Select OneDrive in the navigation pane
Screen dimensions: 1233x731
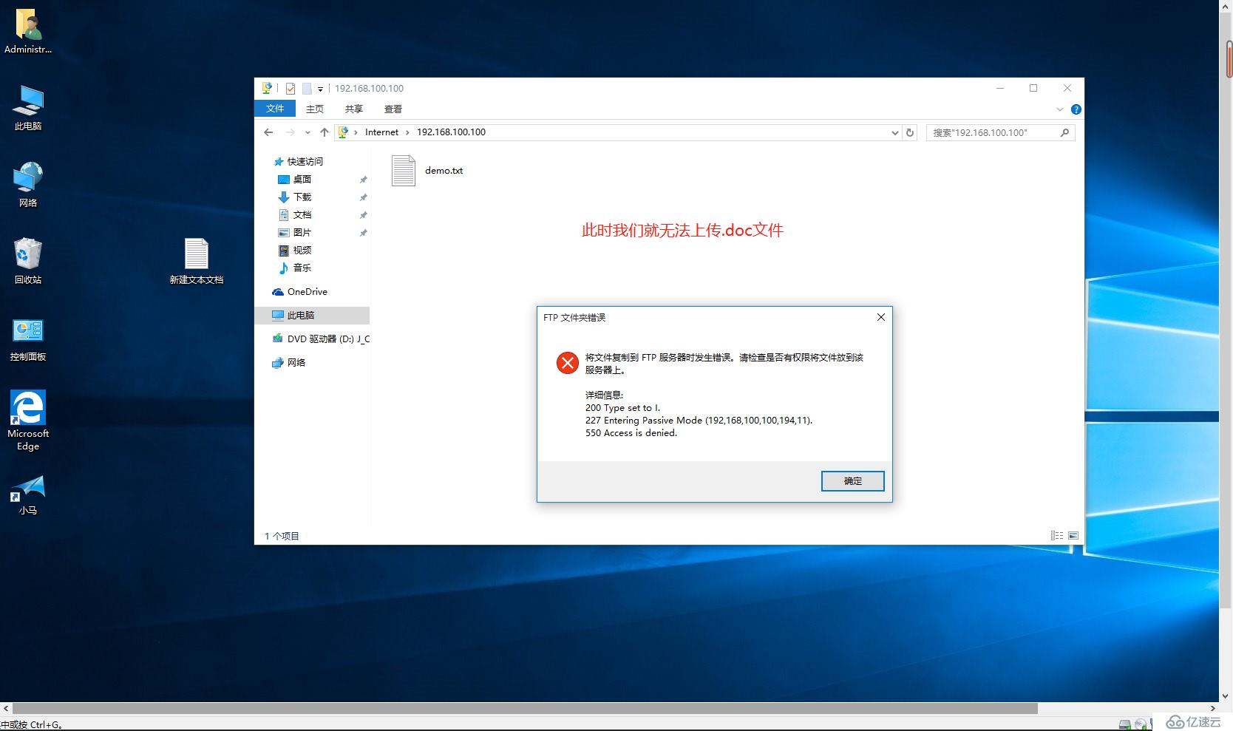click(x=299, y=291)
